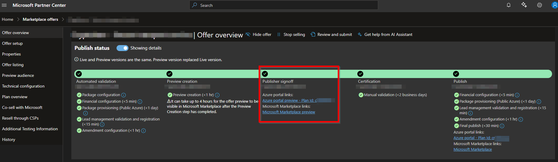Click Stop selling button
The height and width of the screenshot is (162, 558).
coord(291,34)
